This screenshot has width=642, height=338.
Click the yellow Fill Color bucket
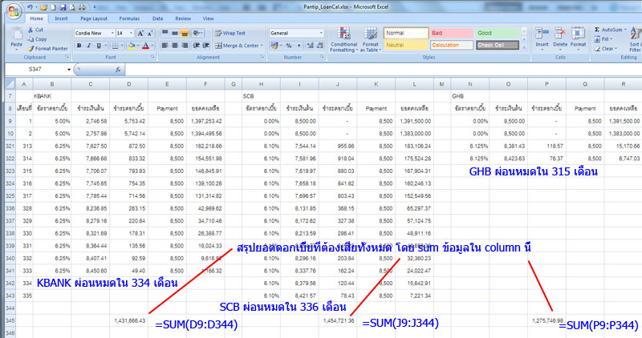(131, 46)
